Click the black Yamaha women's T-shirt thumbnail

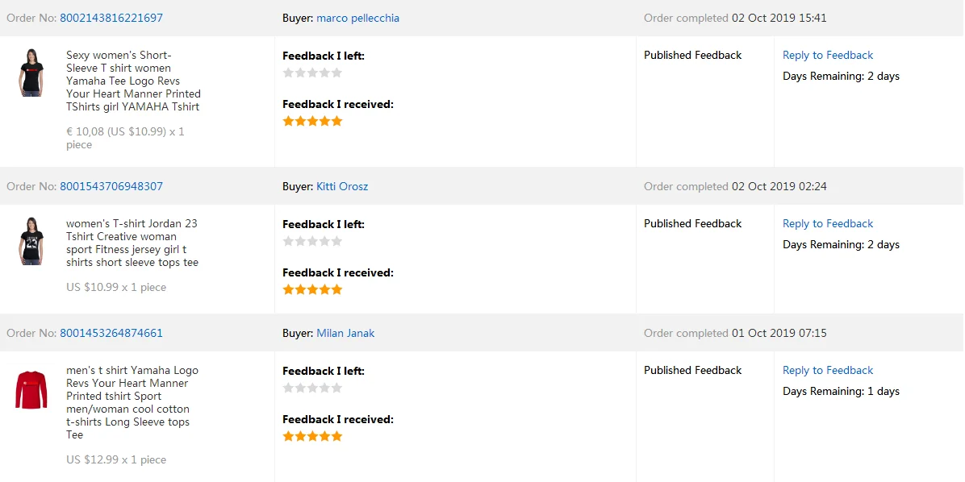[31, 73]
